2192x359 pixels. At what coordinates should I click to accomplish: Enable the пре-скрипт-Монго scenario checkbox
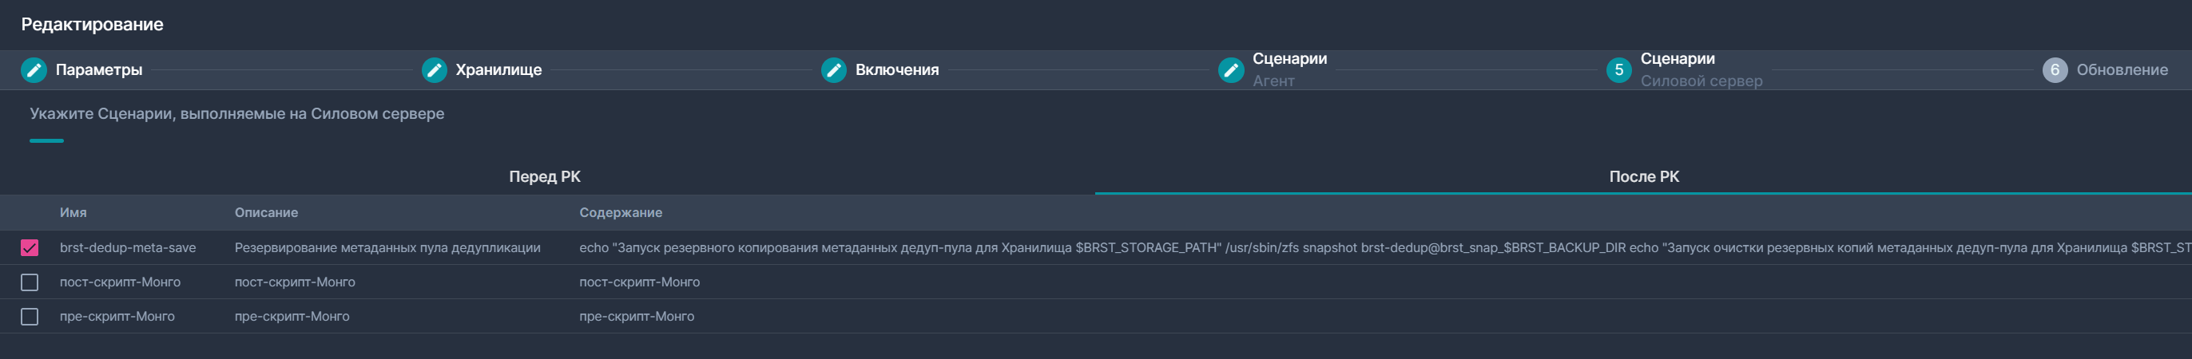point(30,317)
